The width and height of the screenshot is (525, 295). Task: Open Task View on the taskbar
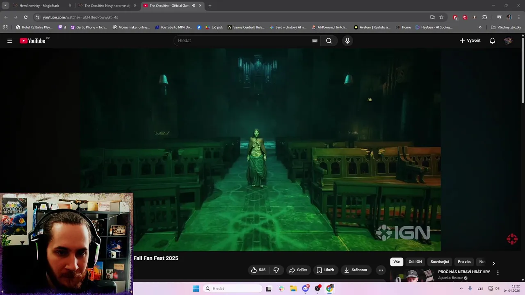coord(269,288)
